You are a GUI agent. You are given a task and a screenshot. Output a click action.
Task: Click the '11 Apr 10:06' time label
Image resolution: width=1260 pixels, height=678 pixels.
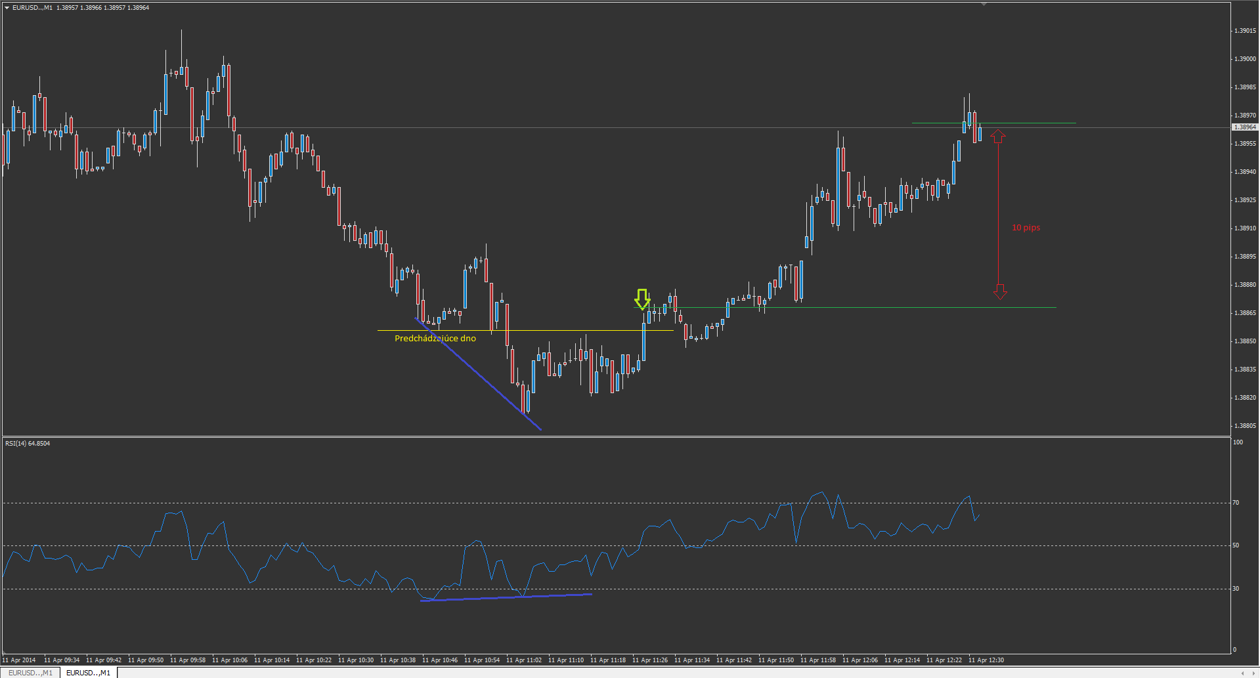pos(230,660)
